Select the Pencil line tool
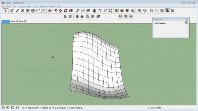Image resolution: width=198 pixels, height=111 pixels. (17, 11)
